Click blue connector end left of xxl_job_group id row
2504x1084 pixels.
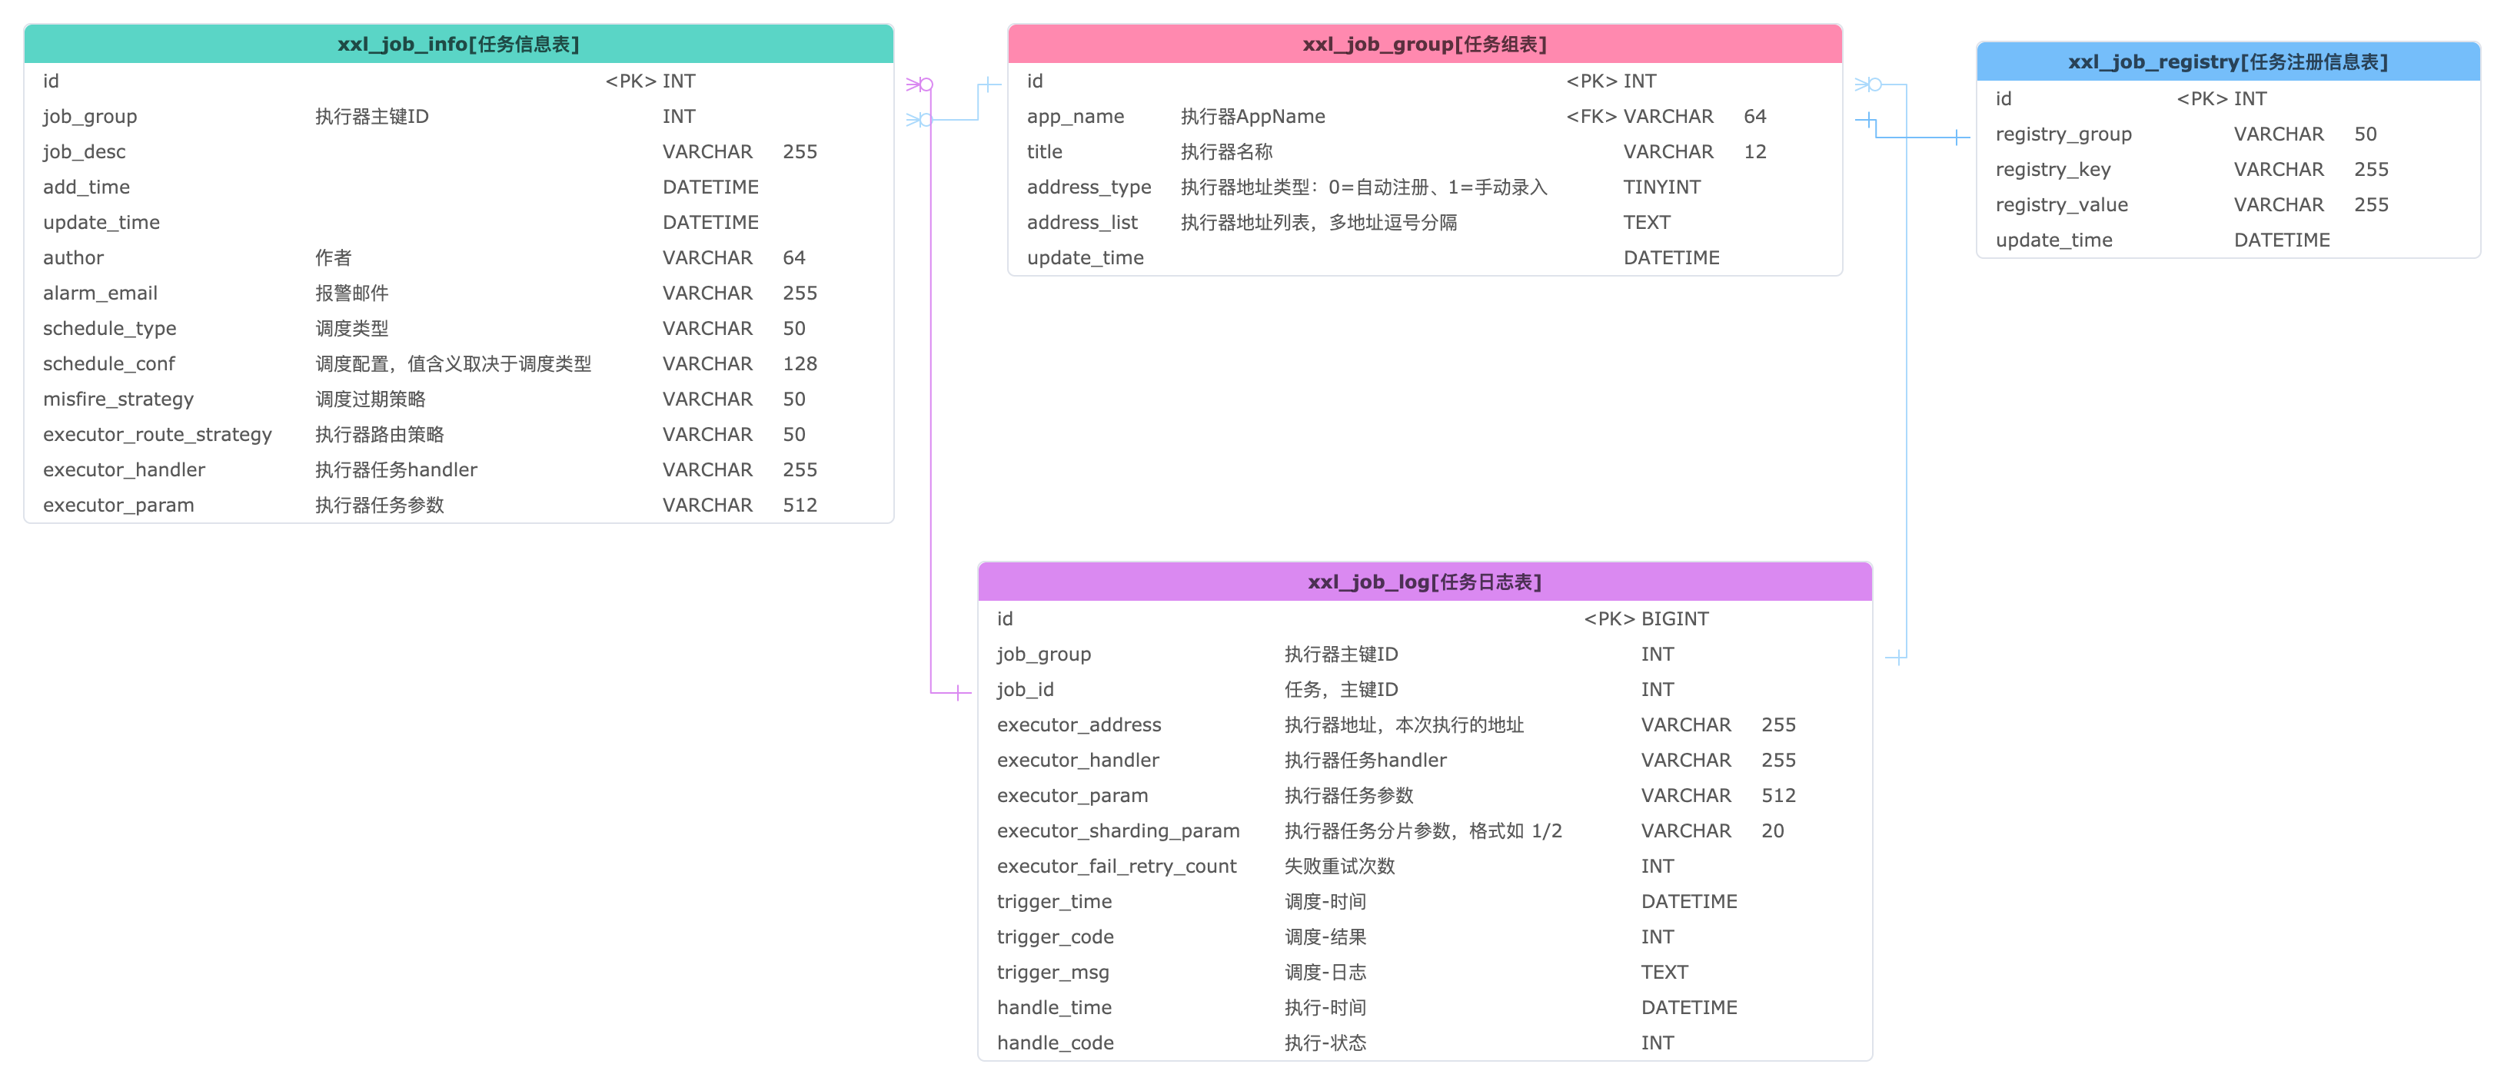tap(989, 85)
